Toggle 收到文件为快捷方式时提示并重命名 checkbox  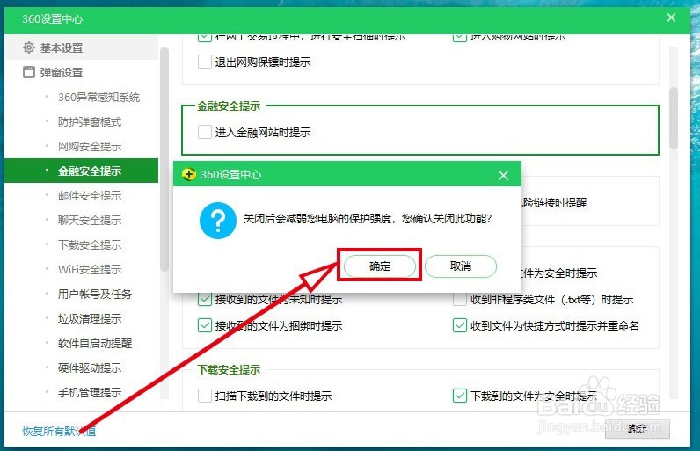point(460,325)
